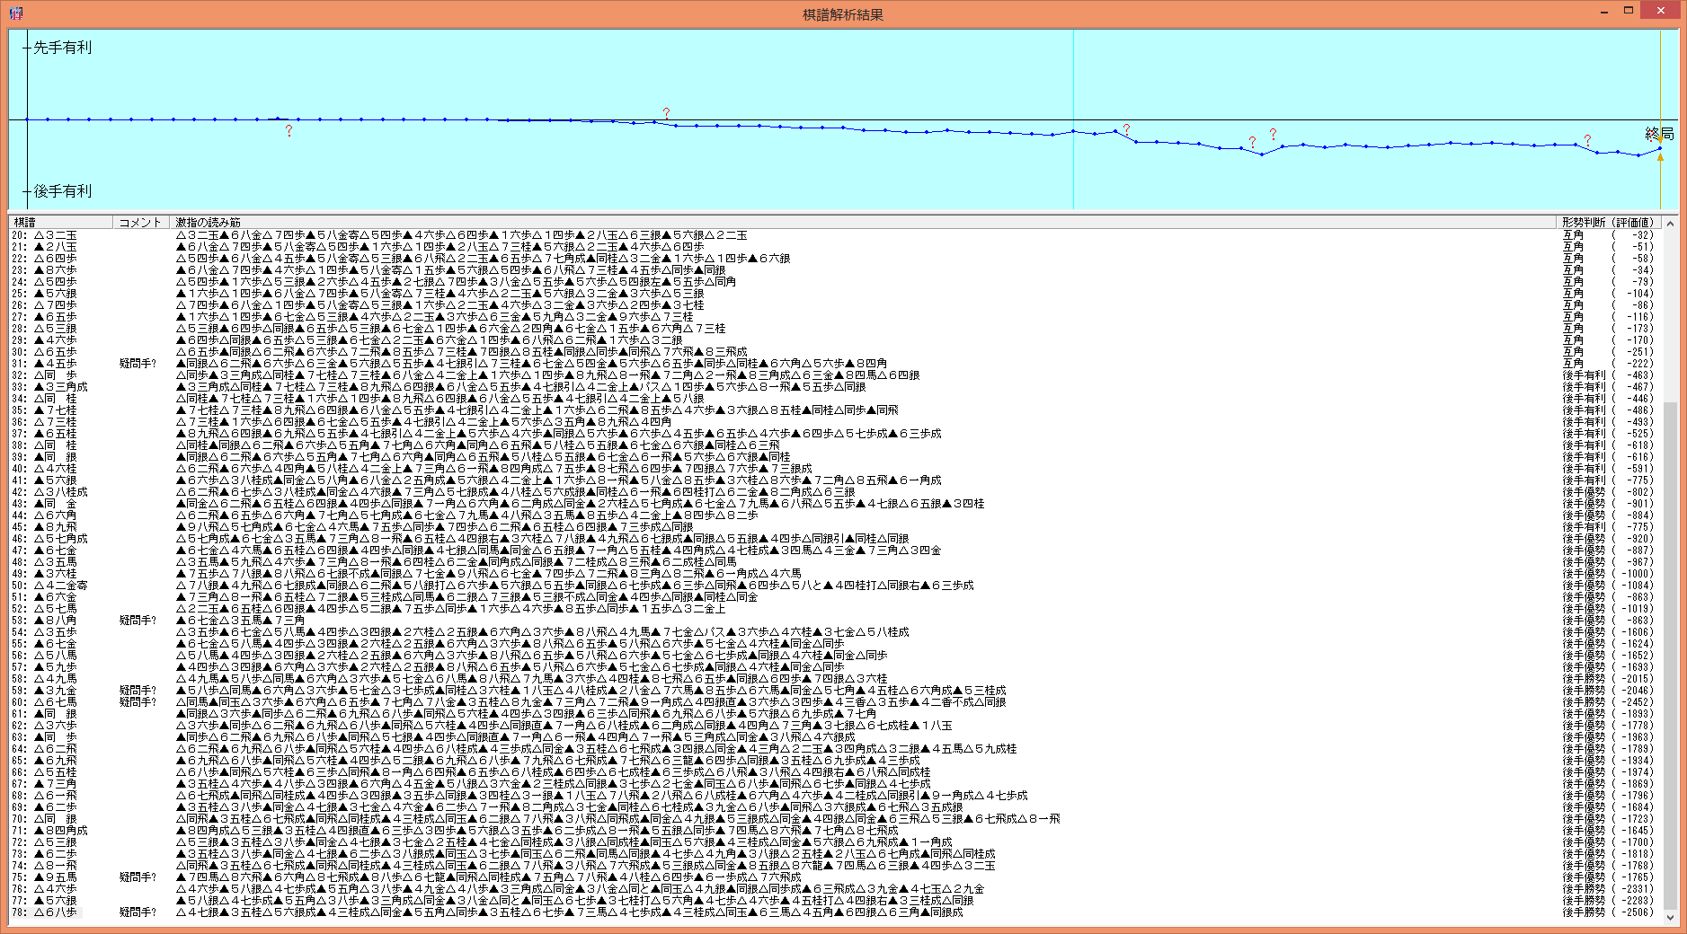Maximize the 棋譜解析結果 window
Viewport: 1687px width, 934px height.
point(1628,11)
